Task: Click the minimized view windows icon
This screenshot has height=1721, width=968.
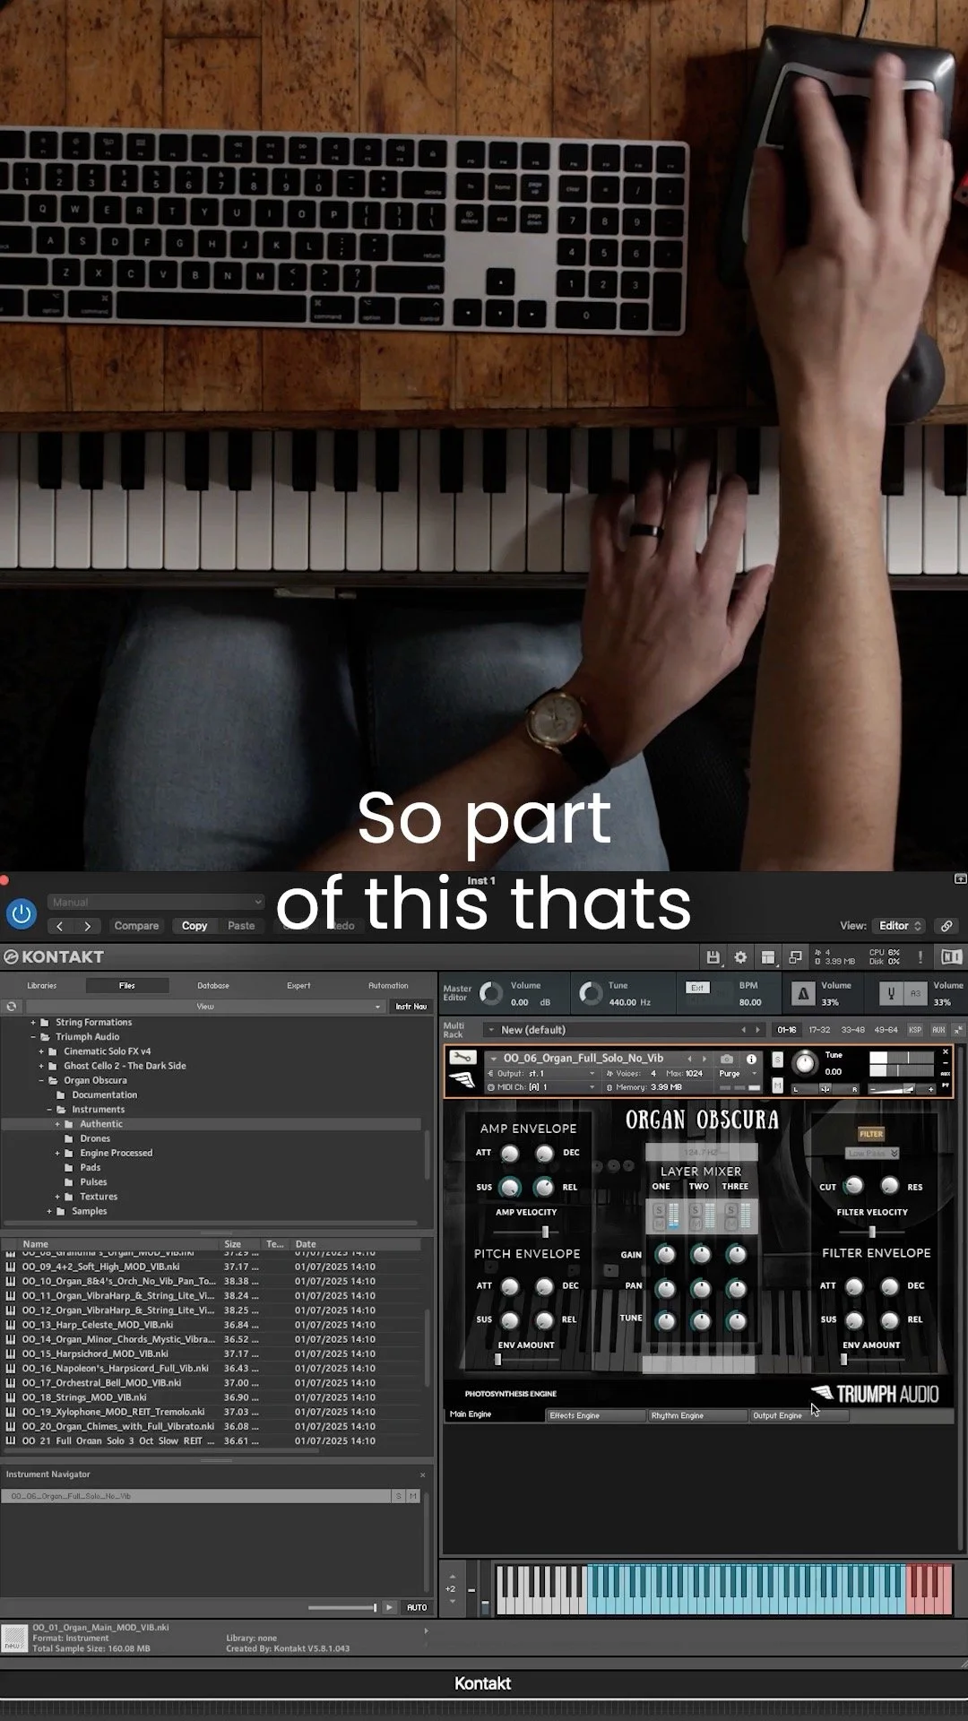Action: pyautogui.click(x=795, y=957)
